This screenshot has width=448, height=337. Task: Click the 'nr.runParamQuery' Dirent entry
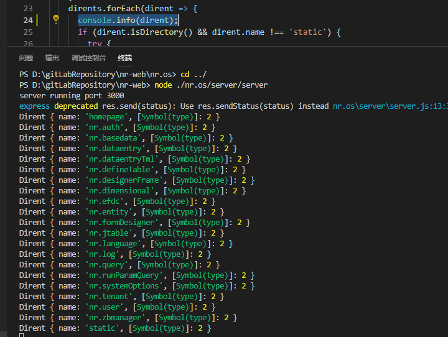137,275
